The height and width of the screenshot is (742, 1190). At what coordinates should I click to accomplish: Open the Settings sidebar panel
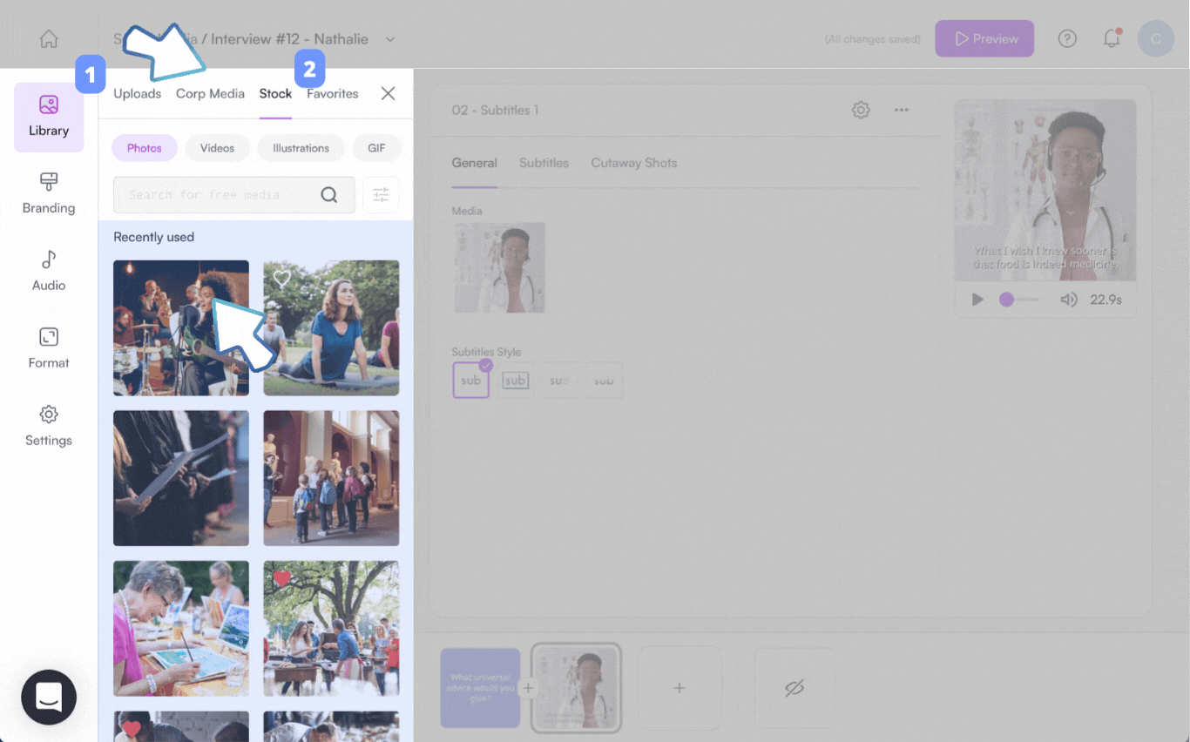(49, 426)
